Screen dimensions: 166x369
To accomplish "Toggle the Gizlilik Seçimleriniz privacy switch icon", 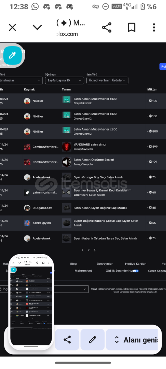I will [x=136, y=271].
